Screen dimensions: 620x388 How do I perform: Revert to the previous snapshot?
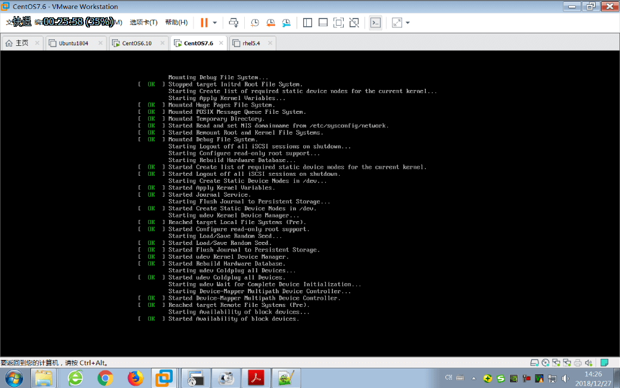point(270,23)
